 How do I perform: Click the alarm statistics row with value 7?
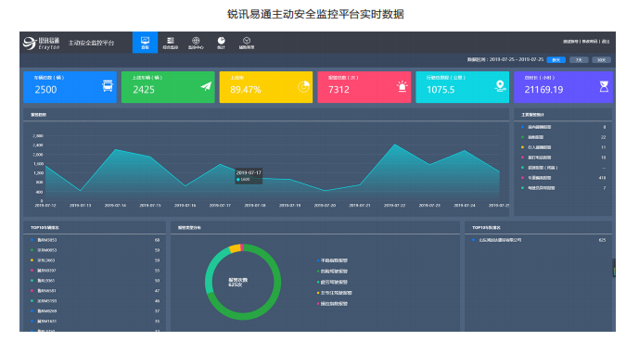(563, 188)
